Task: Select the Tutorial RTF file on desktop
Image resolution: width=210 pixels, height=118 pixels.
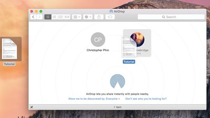Action: pos(9,49)
